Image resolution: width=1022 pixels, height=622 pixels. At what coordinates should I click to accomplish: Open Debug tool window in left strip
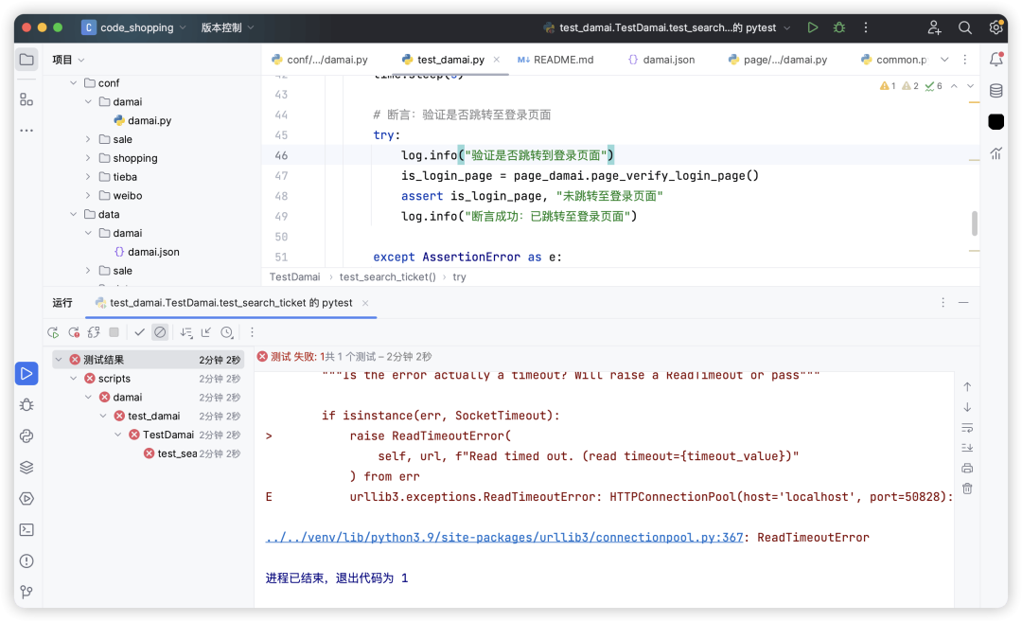coord(26,405)
